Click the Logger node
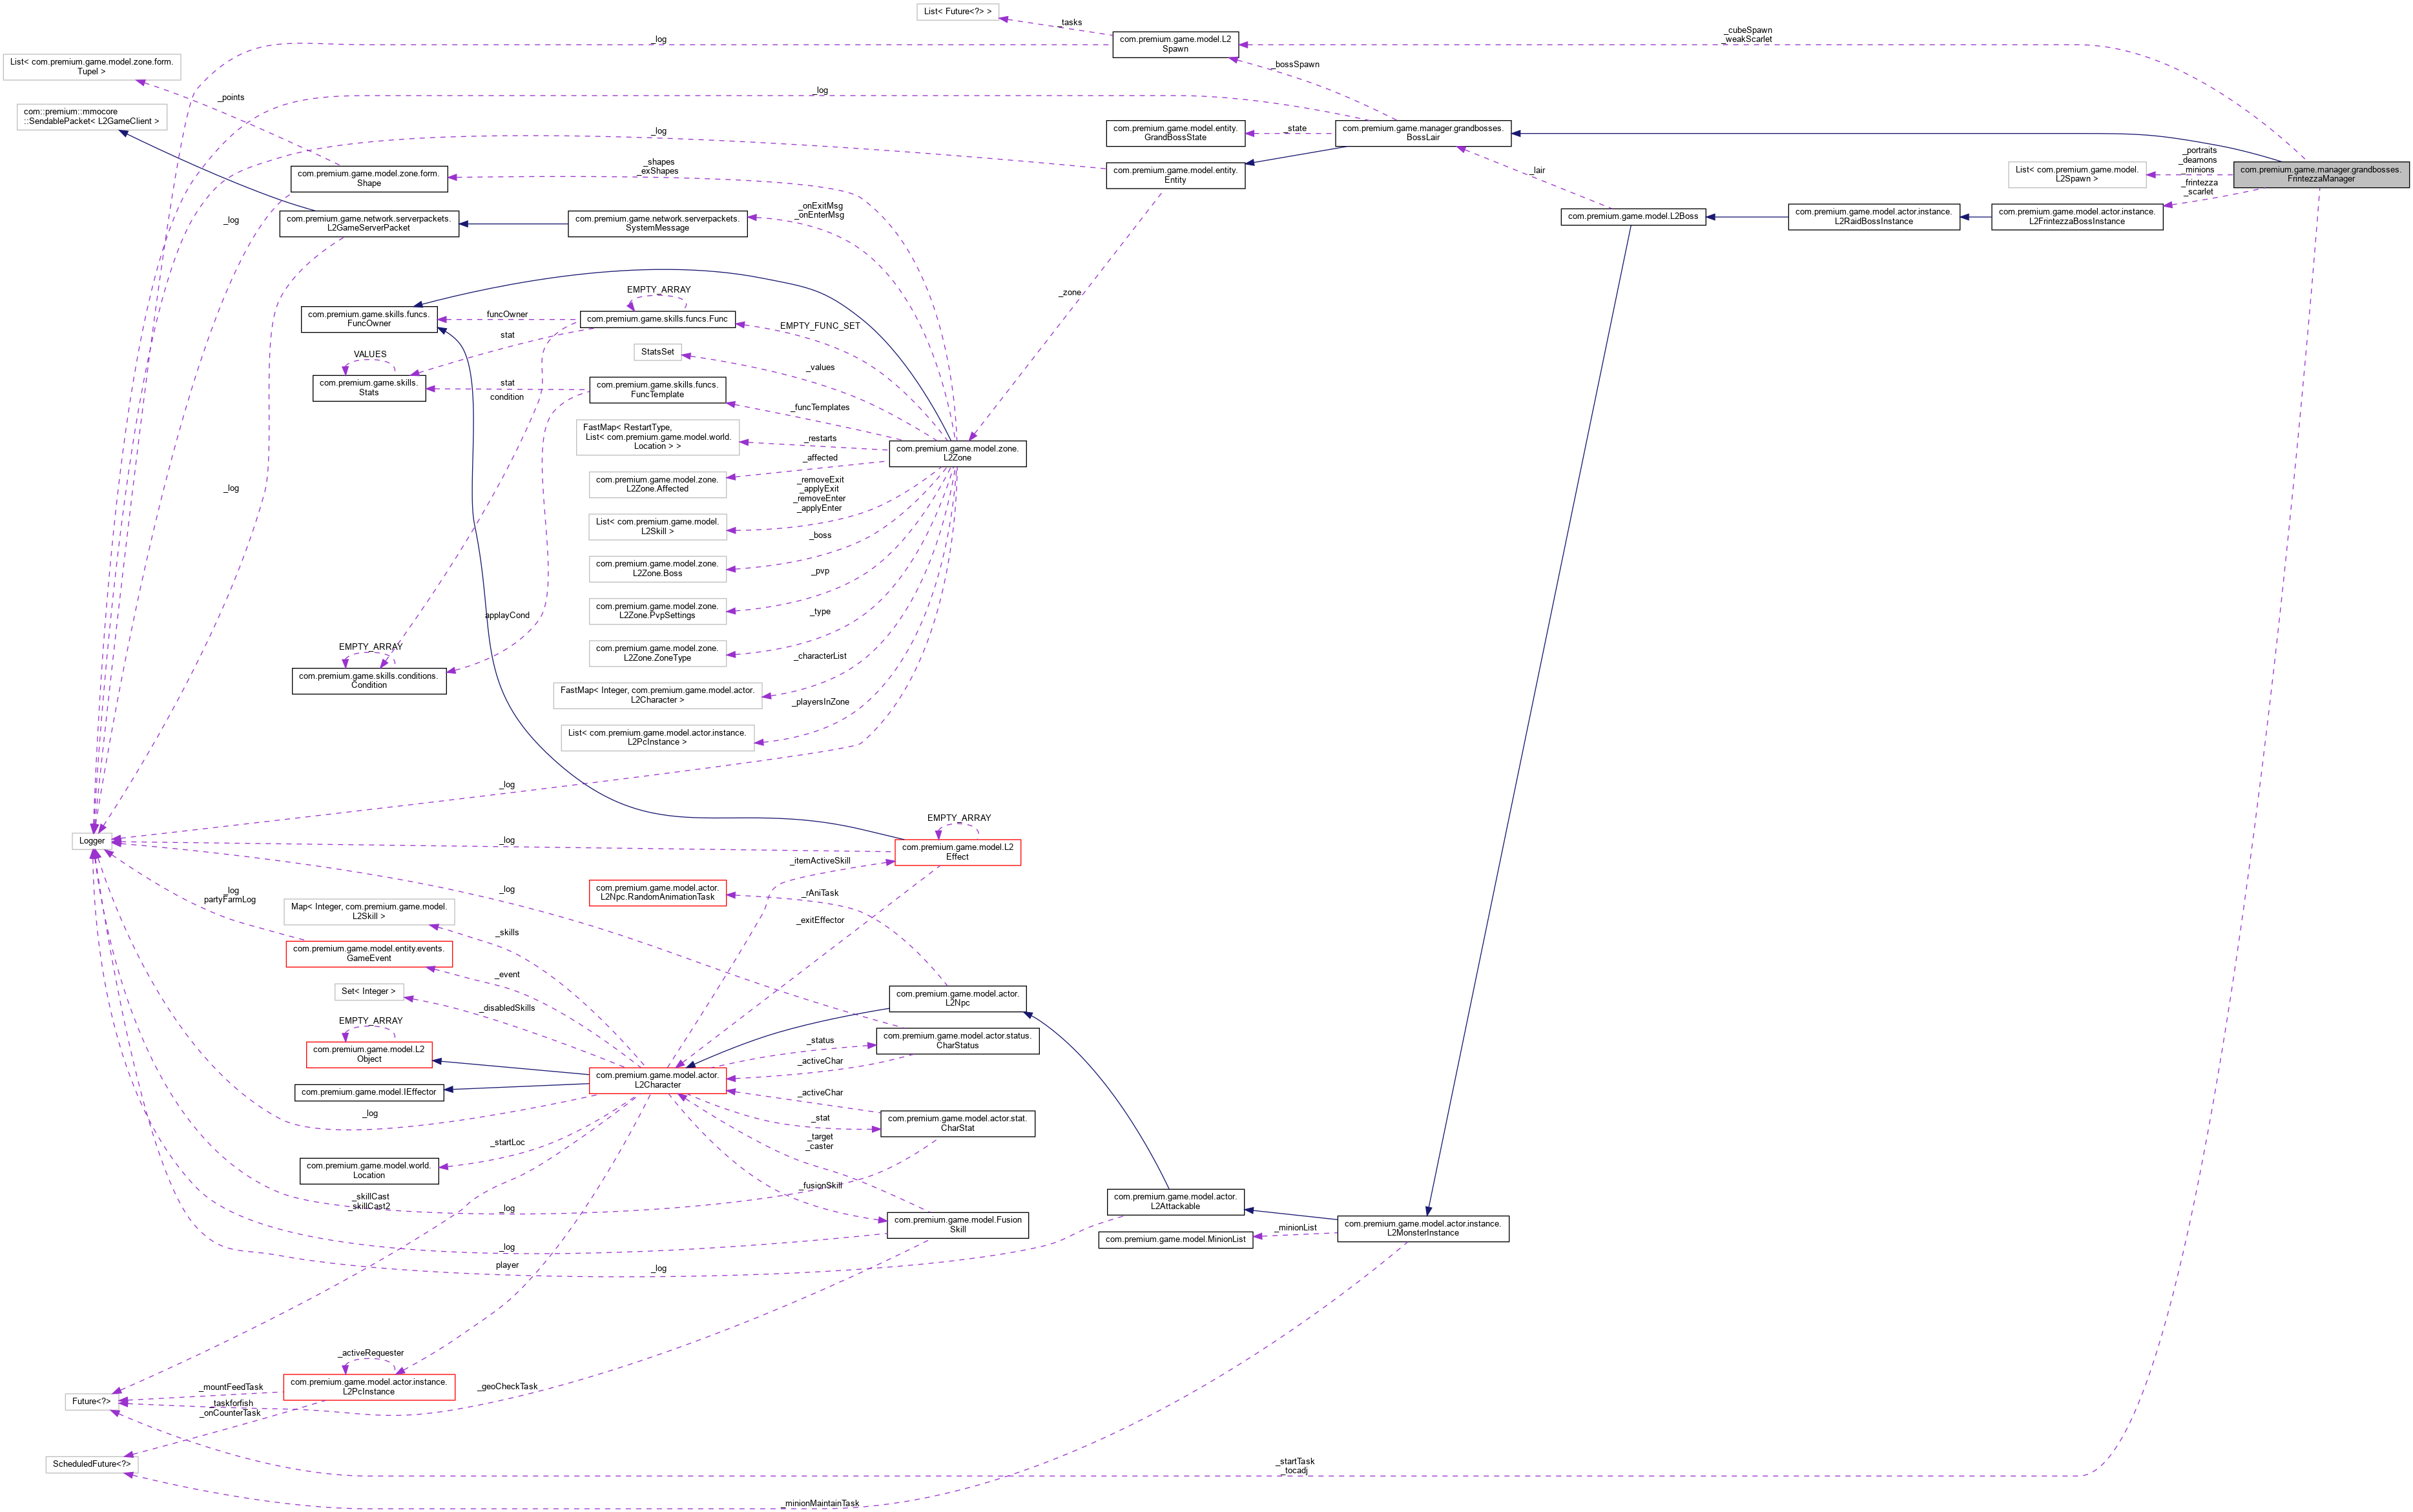 (92, 841)
